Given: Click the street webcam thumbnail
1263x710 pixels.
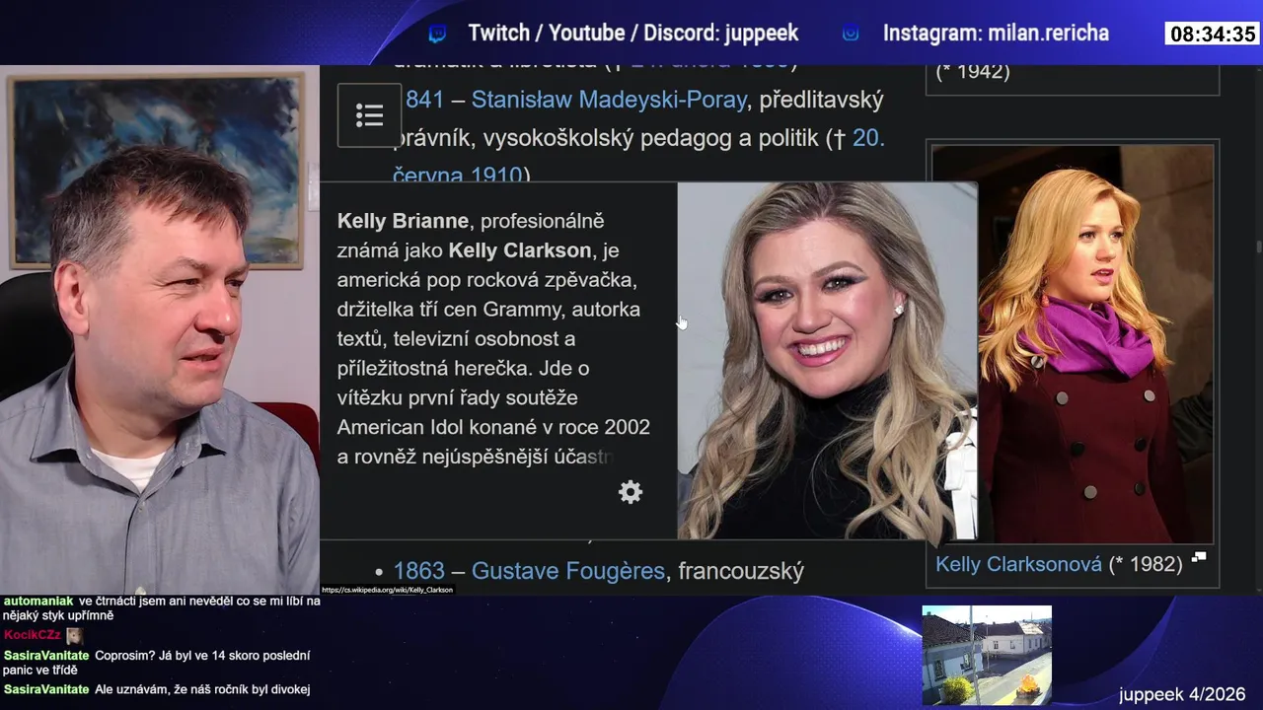Looking at the screenshot, I should pyautogui.click(x=987, y=656).
